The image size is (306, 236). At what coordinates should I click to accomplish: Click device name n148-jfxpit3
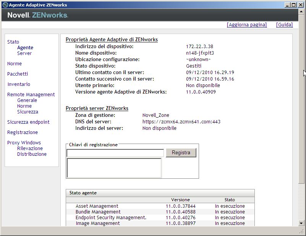(x=200, y=53)
